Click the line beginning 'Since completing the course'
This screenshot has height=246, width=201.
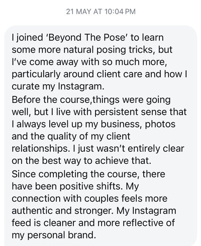pyautogui.click(x=88, y=174)
